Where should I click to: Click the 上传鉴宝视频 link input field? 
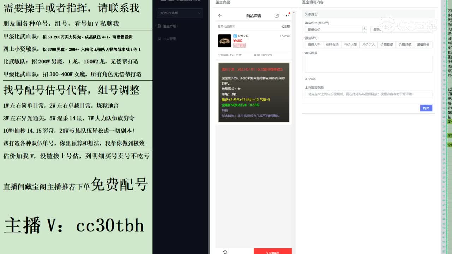[368, 94]
